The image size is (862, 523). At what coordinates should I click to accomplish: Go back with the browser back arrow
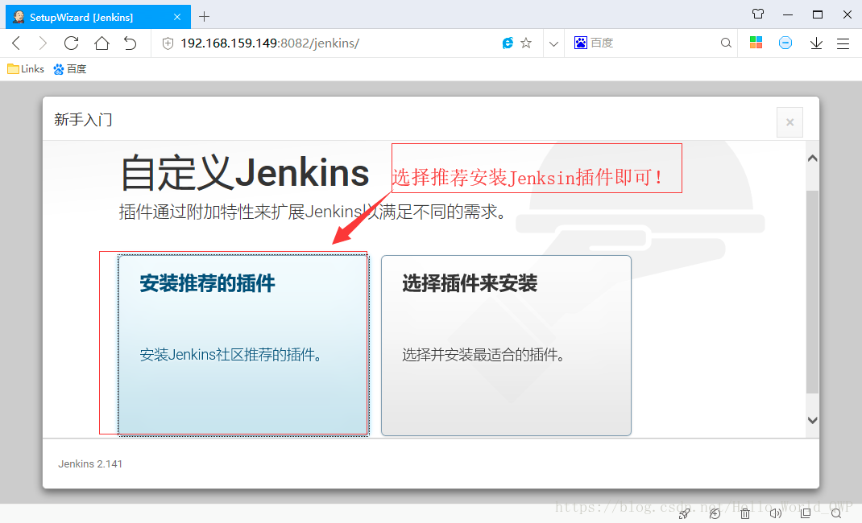click(x=16, y=43)
